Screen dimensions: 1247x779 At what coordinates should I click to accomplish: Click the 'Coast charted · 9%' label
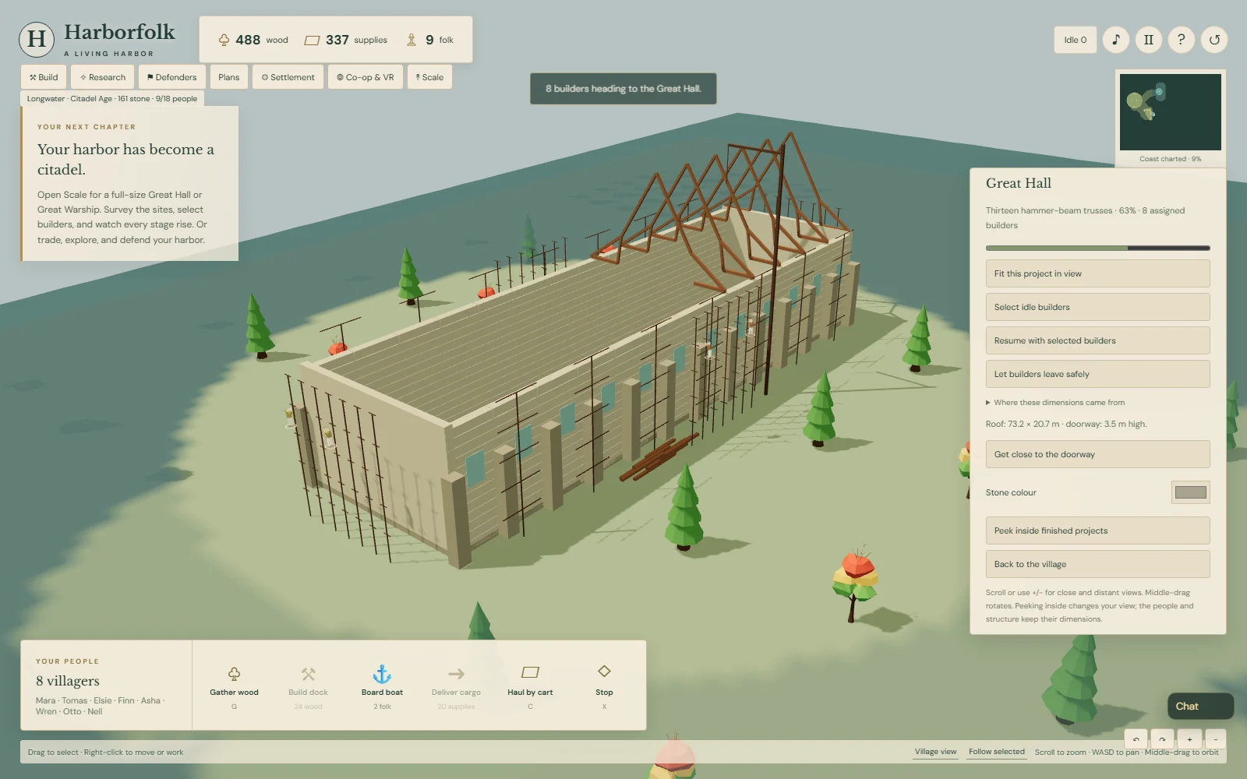point(1170,159)
